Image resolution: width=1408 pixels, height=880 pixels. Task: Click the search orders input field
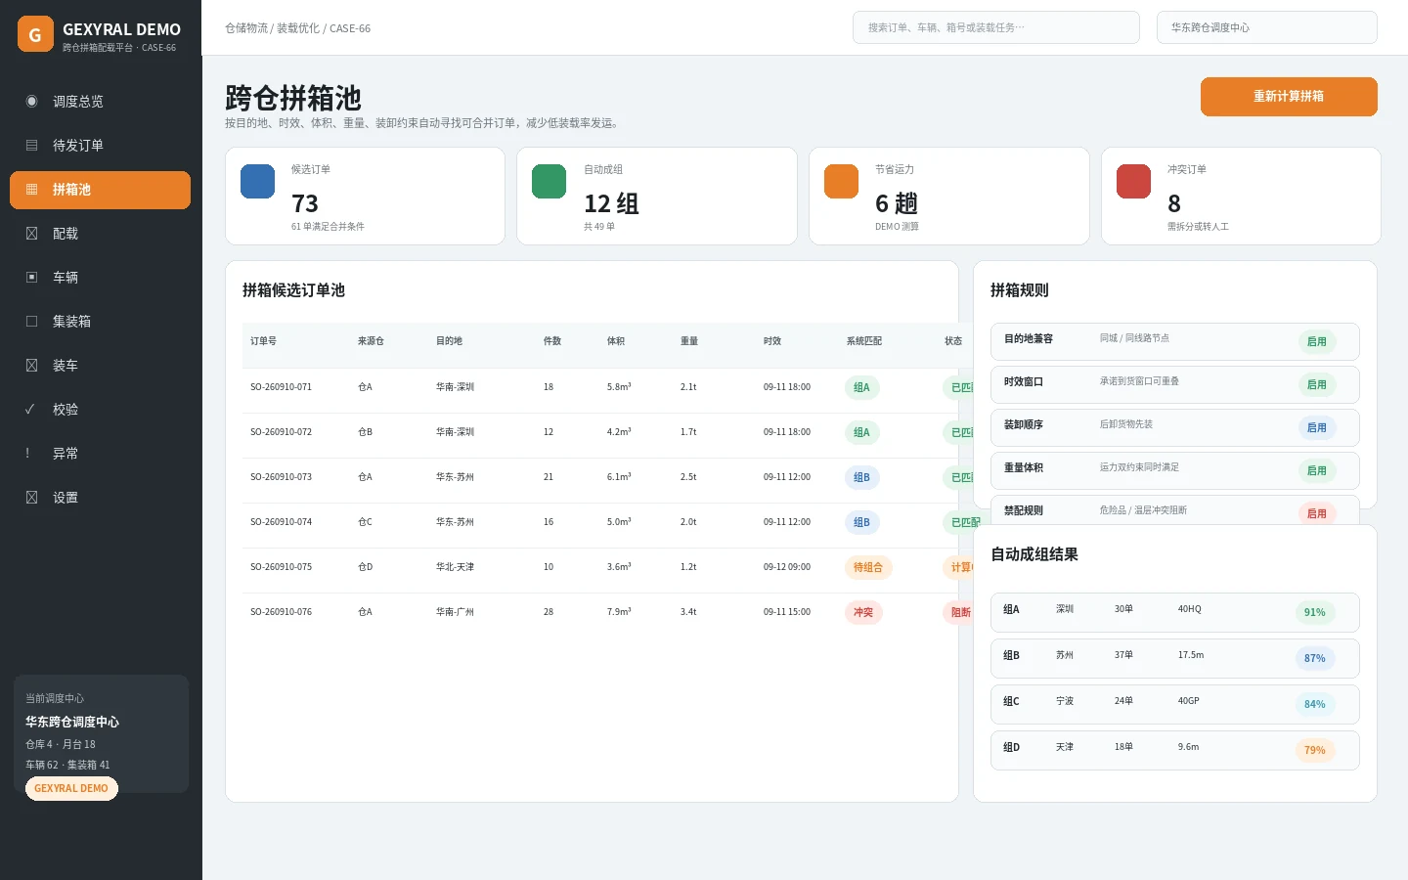[996, 27]
